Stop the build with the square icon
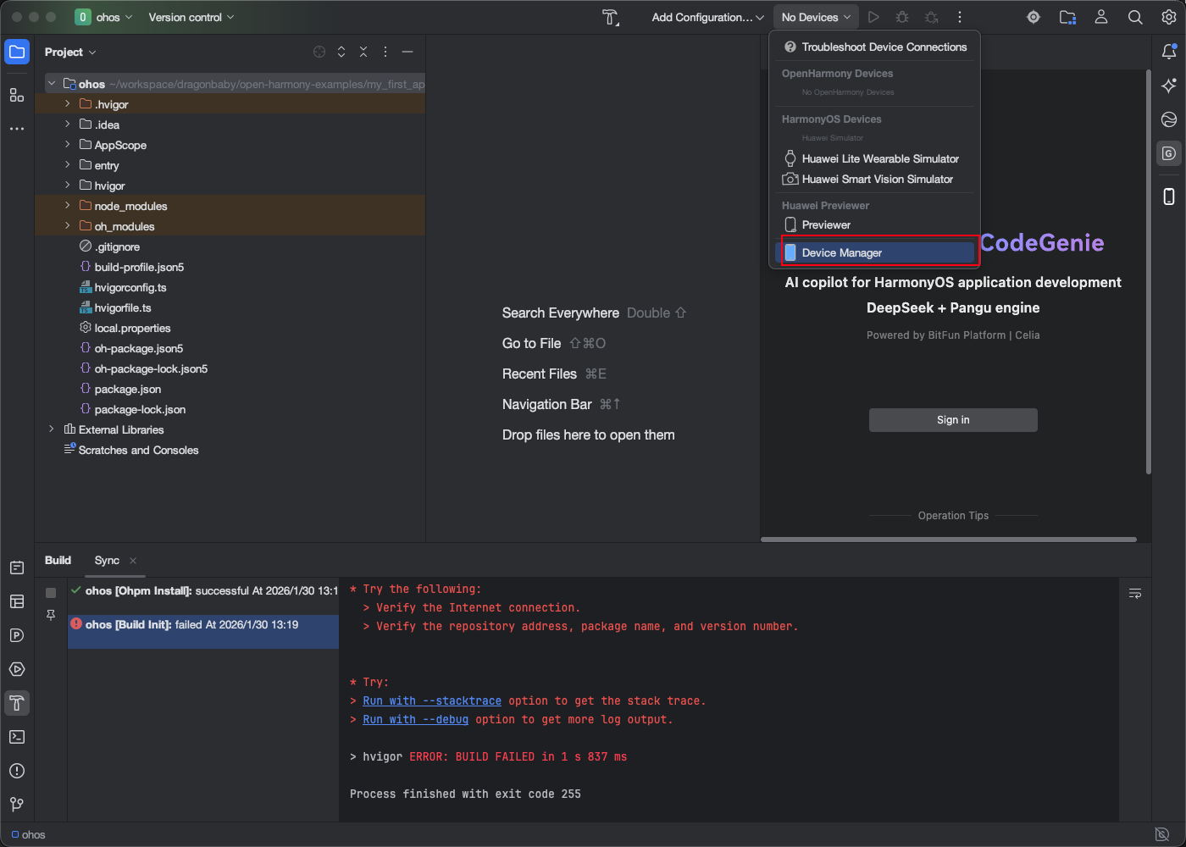This screenshot has width=1186, height=847. tap(51, 593)
